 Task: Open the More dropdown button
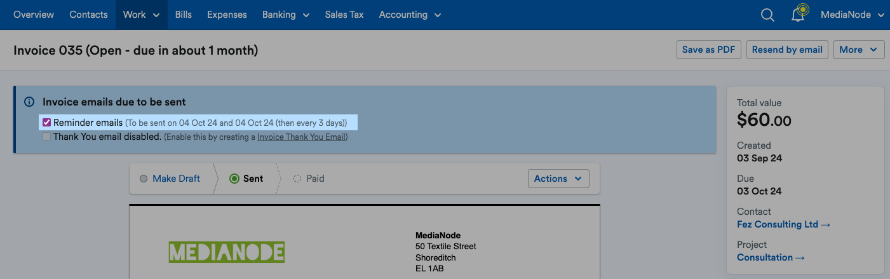coord(859,50)
